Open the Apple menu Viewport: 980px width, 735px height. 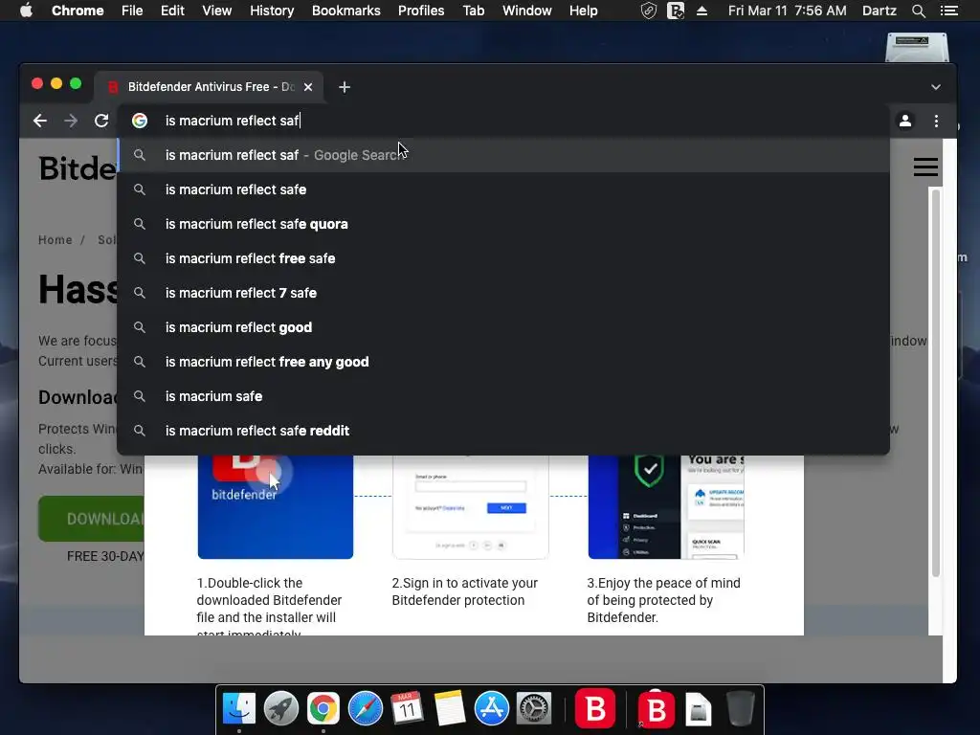click(26, 11)
